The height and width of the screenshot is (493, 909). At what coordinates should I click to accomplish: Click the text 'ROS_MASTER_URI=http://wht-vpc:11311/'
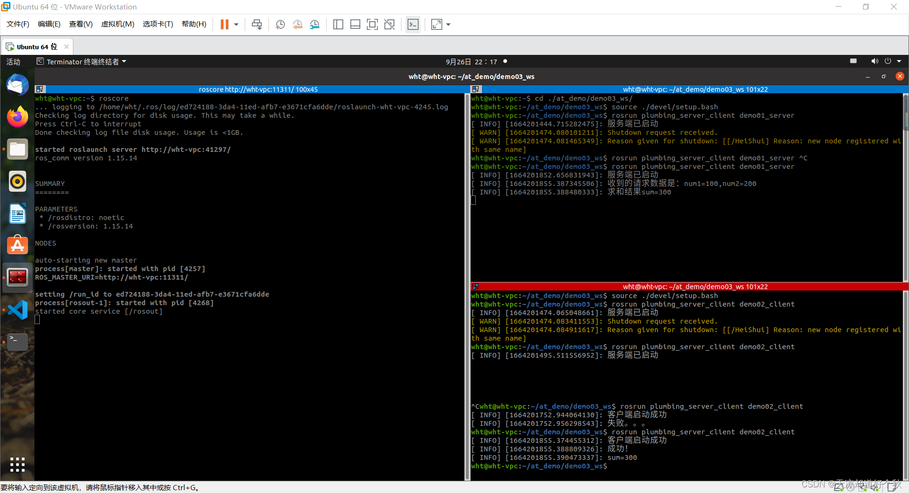coord(111,277)
